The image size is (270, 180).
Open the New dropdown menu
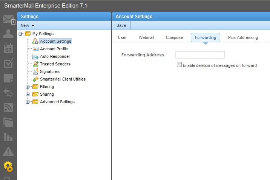28,25
